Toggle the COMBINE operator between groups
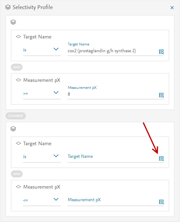This screenshot has height=222, width=180. click(16, 116)
